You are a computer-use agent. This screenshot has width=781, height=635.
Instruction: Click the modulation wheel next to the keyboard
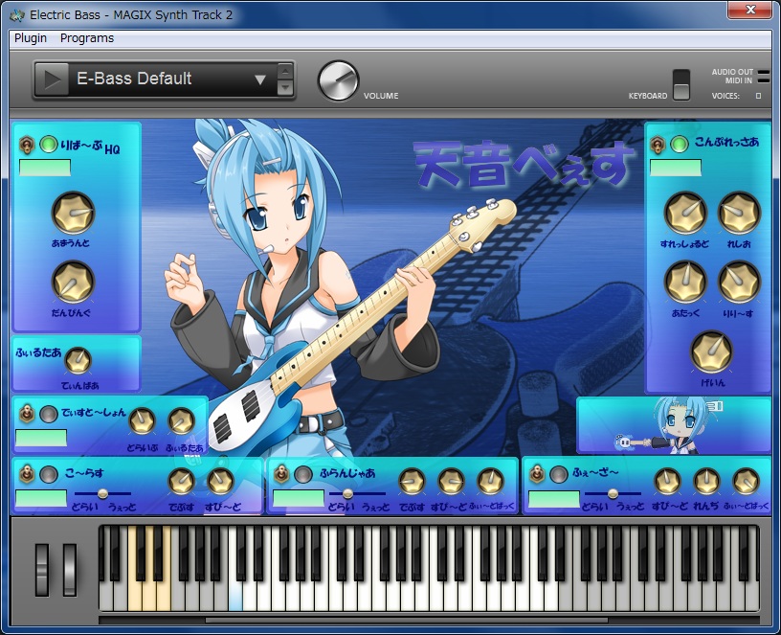(70, 570)
